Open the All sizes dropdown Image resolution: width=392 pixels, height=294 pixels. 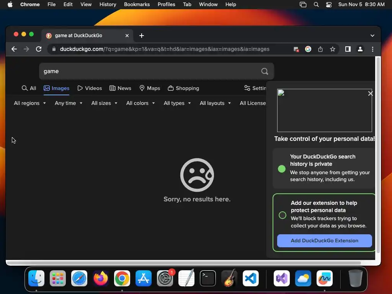[104, 103]
